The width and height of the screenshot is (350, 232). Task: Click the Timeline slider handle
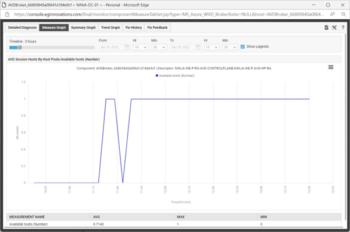click(20, 47)
